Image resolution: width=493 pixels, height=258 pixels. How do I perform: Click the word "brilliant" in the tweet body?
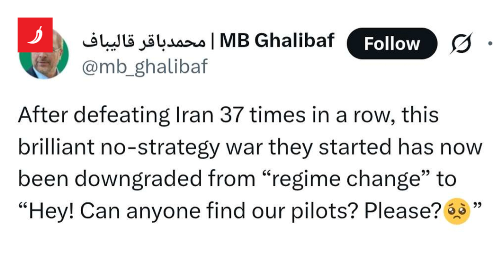click(x=50, y=148)
